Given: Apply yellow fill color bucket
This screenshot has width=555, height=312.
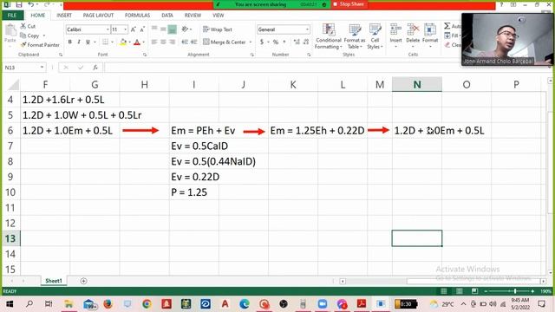Looking at the screenshot, I should [x=123, y=42].
